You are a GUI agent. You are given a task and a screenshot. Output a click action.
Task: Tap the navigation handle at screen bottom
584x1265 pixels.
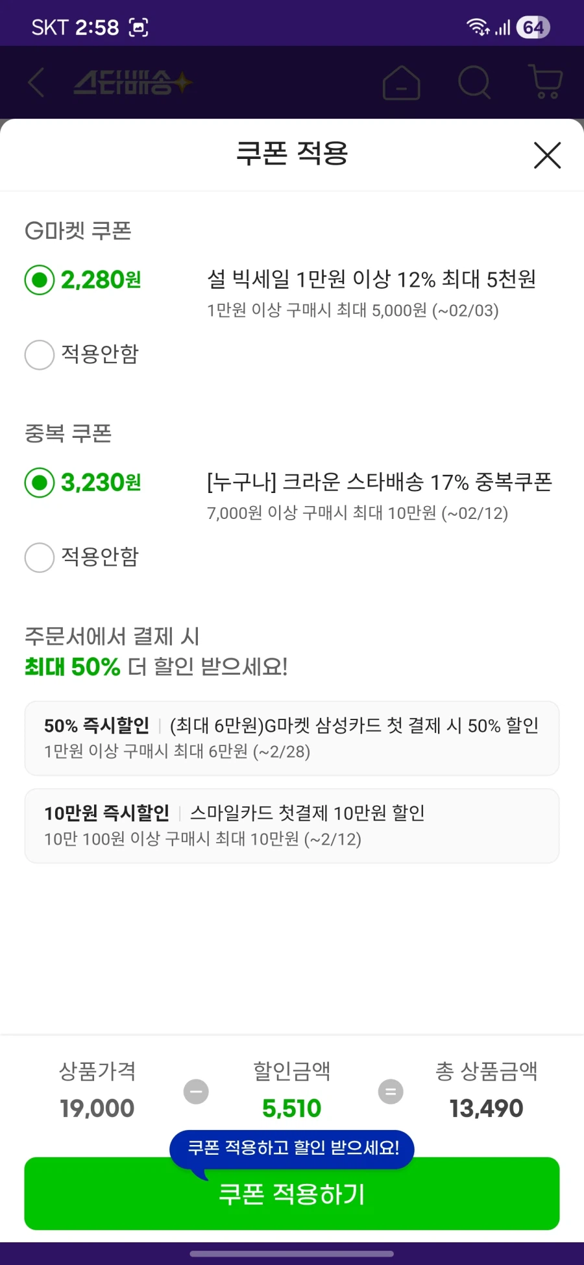click(291, 1255)
